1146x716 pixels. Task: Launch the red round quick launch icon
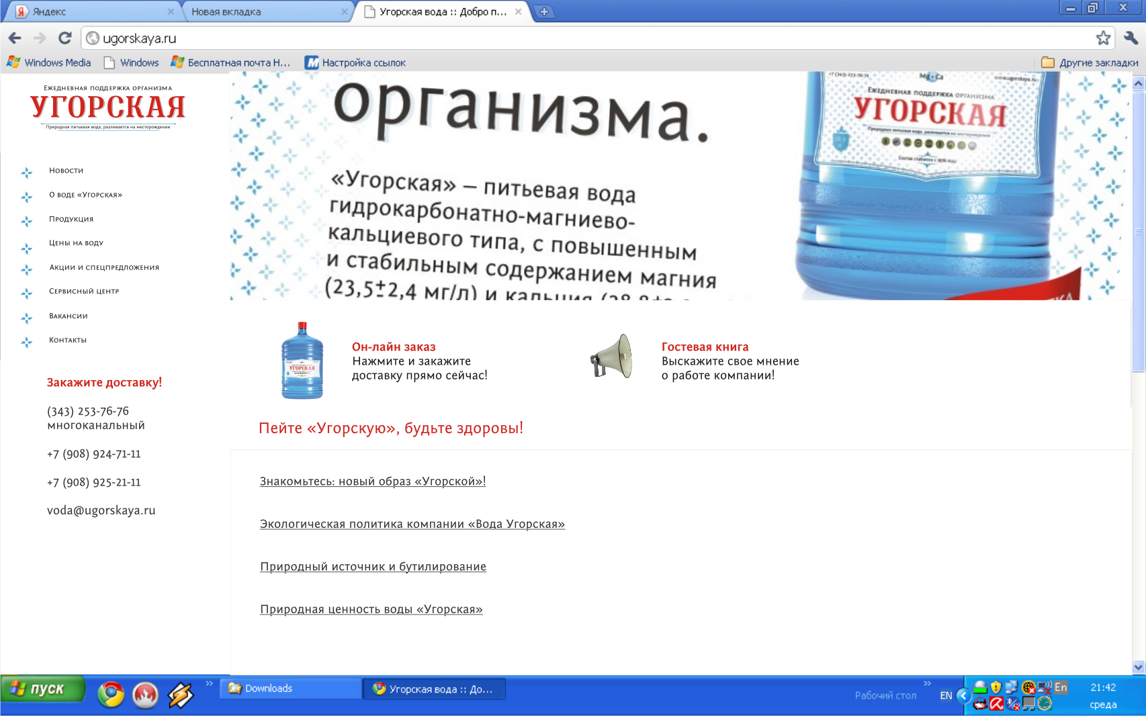pos(145,695)
